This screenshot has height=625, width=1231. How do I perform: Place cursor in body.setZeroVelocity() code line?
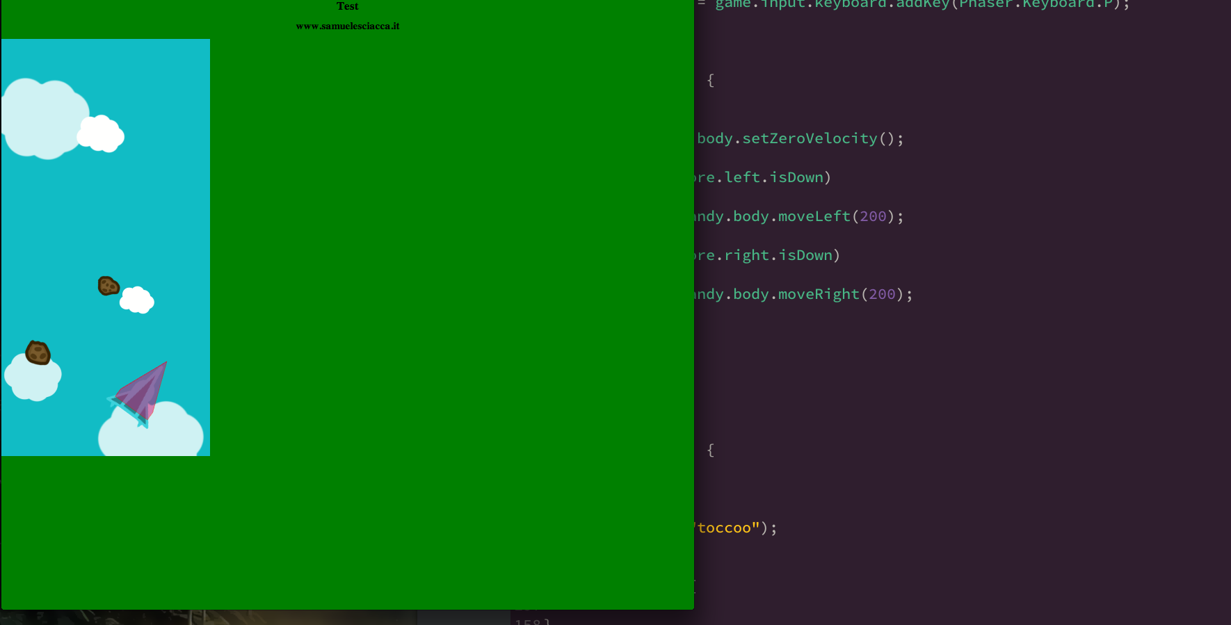click(800, 138)
